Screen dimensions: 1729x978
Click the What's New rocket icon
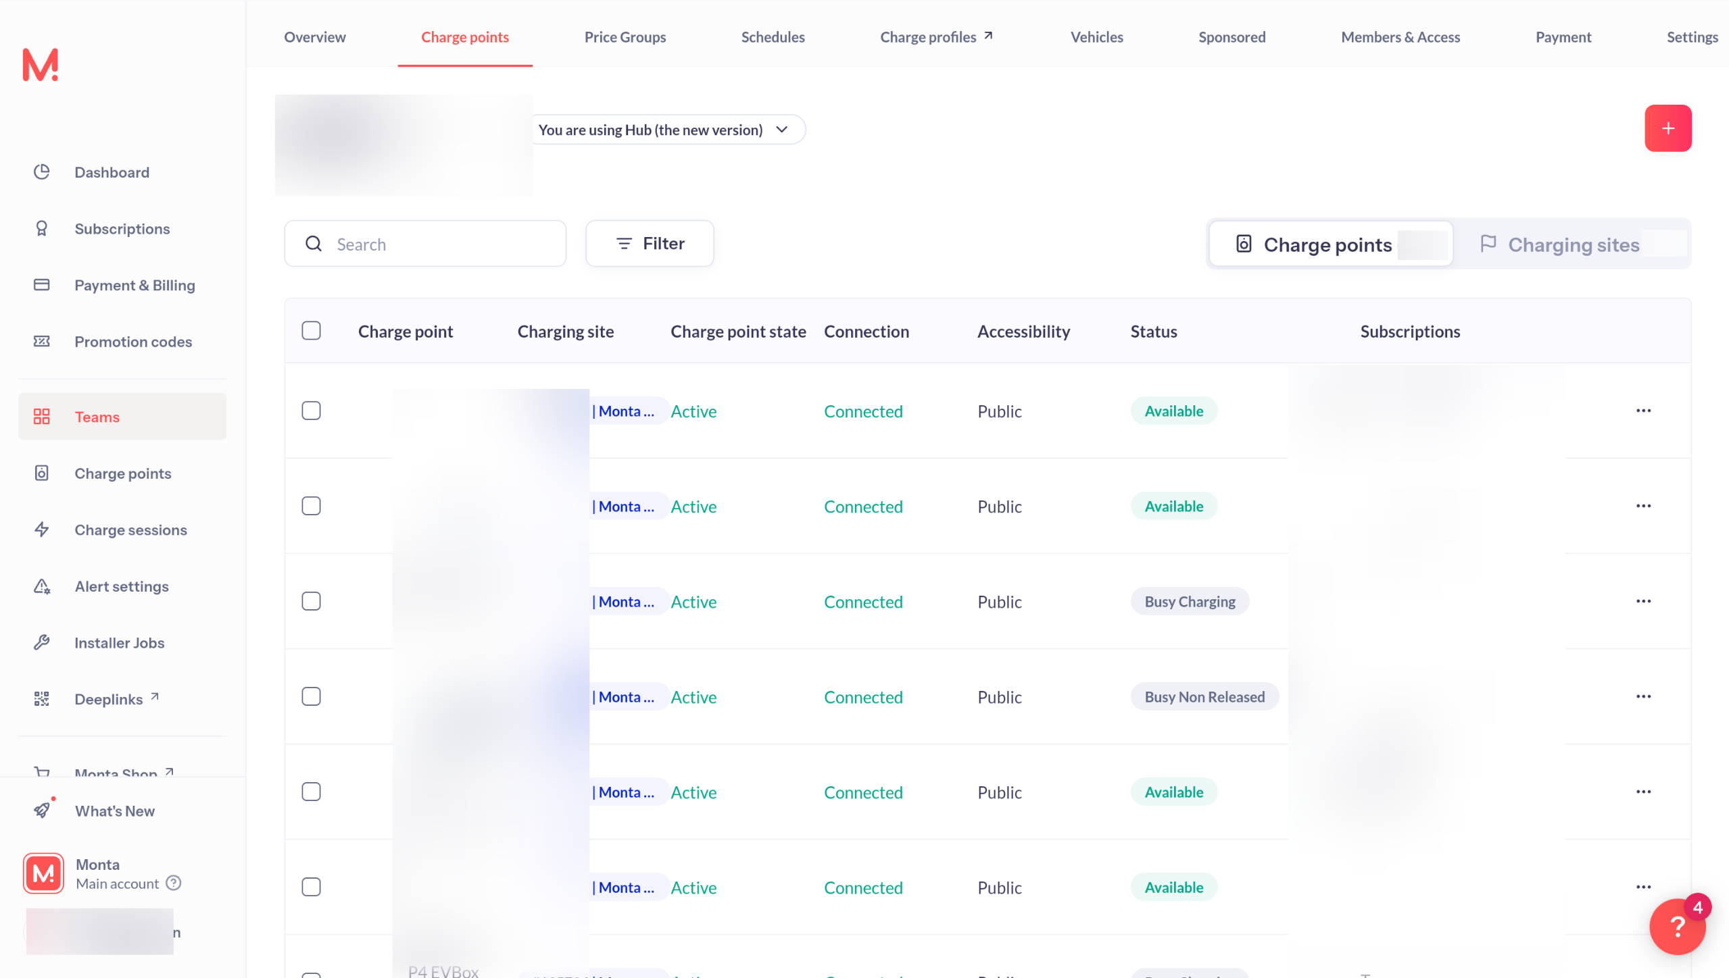[x=42, y=810]
